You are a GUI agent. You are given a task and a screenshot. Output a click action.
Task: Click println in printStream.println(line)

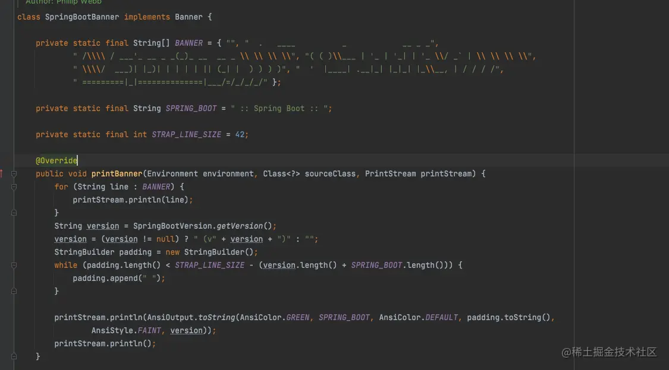145,200
